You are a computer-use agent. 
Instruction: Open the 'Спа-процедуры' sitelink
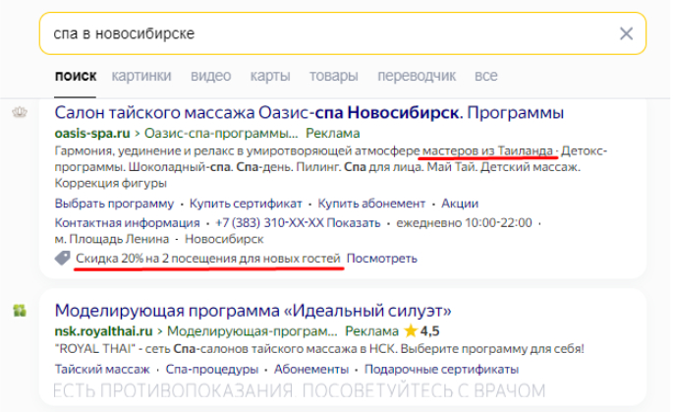tap(212, 369)
